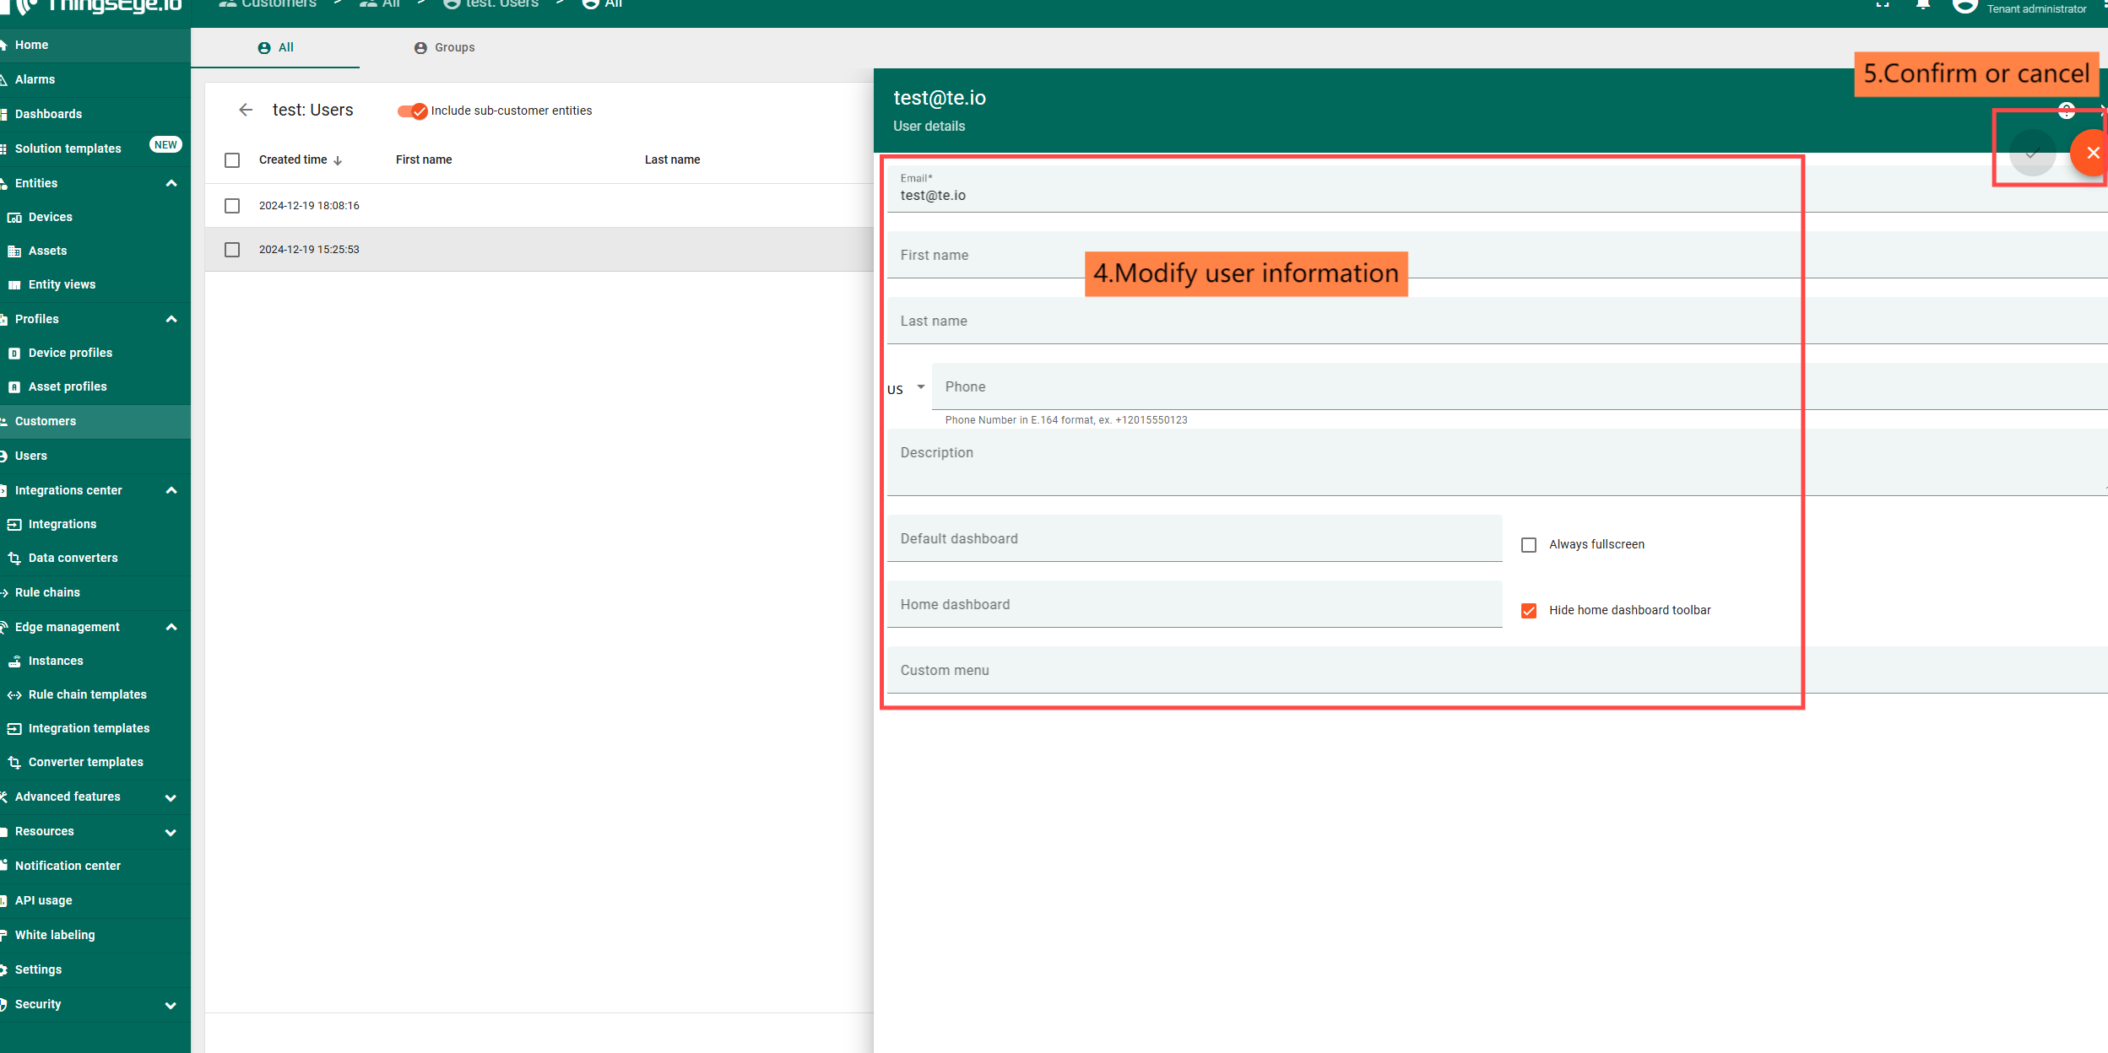Click the orange cancel X button
Viewport: 2108px width, 1053px height.
point(2092,154)
